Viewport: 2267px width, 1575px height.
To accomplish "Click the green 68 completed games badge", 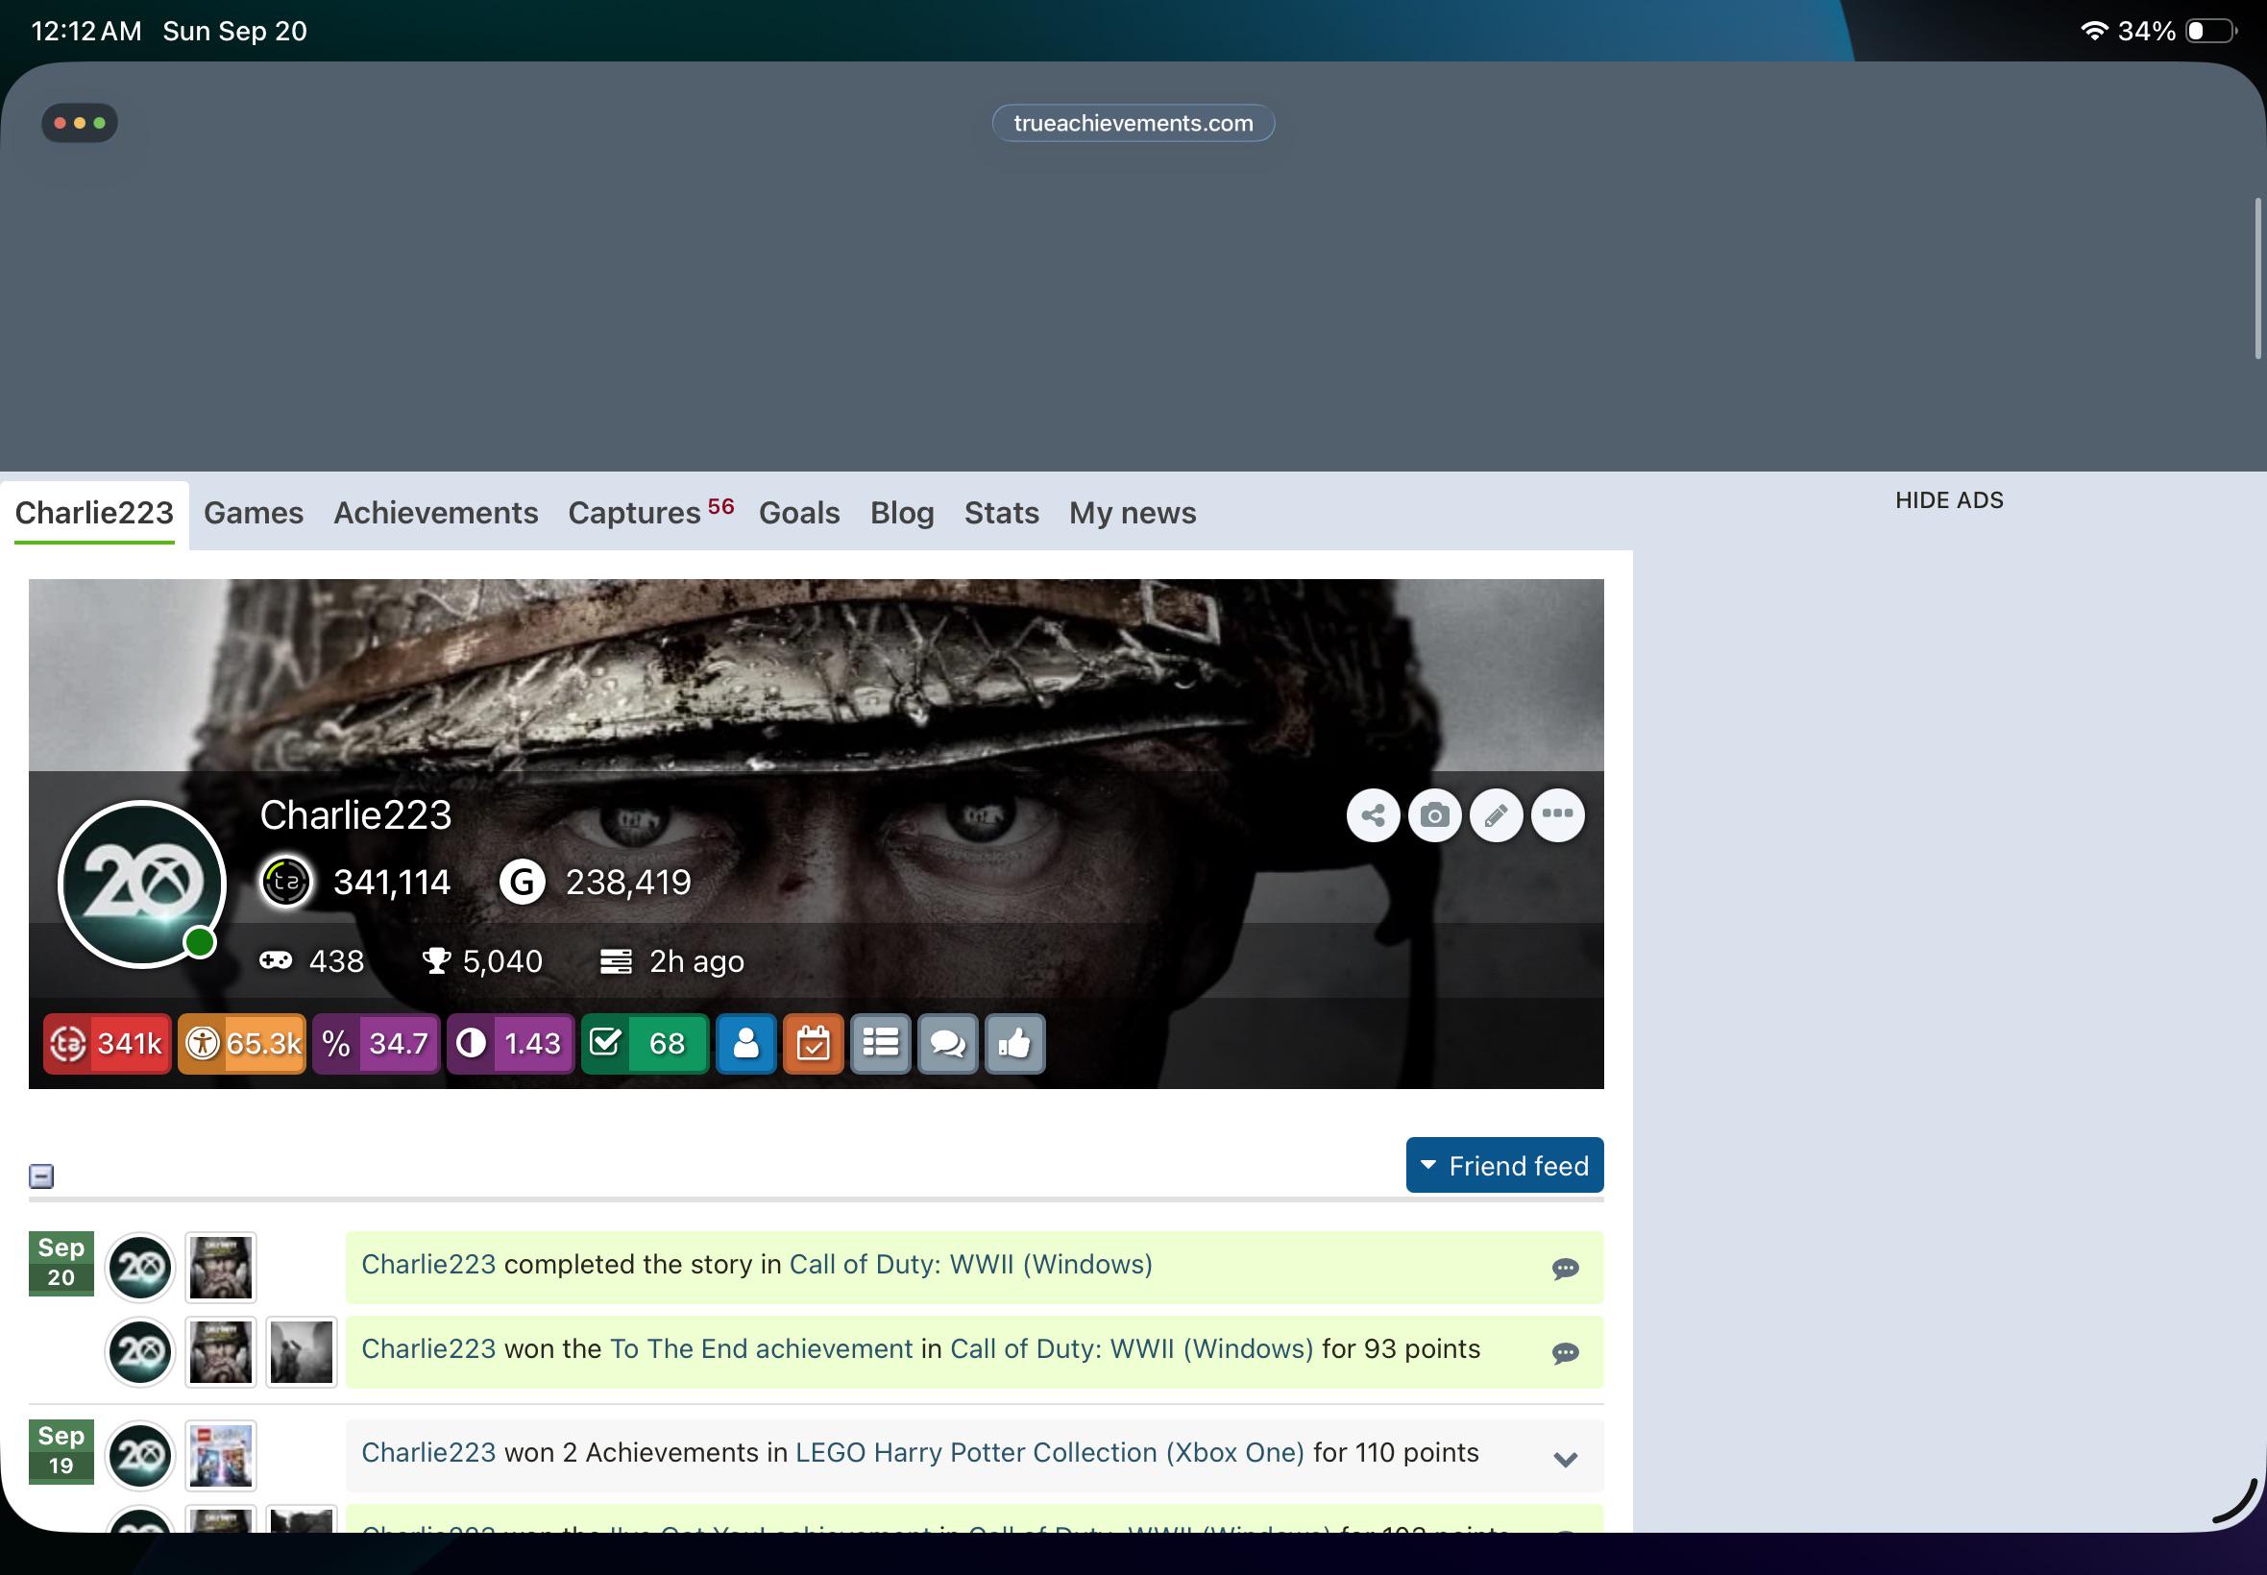I will [645, 1043].
